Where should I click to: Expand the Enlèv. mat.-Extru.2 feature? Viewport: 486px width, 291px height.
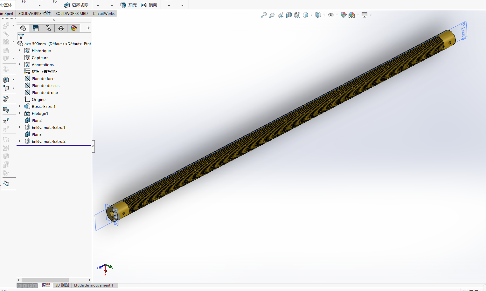[x=20, y=141]
